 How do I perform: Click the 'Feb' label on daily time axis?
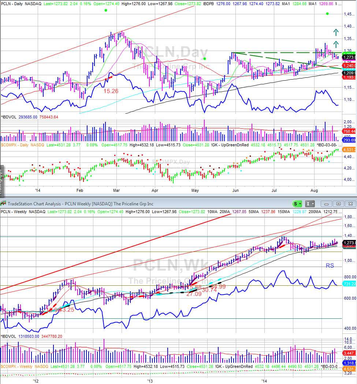(x=80, y=190)
